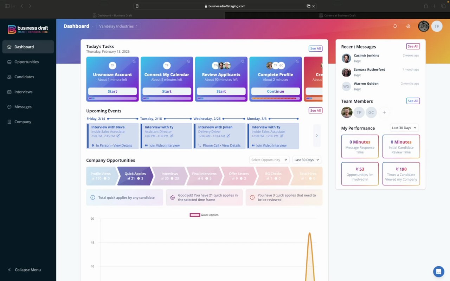Screen dimensions: 450x281
Task: Open message from Warren Golden
Action: pyautogui.click(x=380, y=86)
